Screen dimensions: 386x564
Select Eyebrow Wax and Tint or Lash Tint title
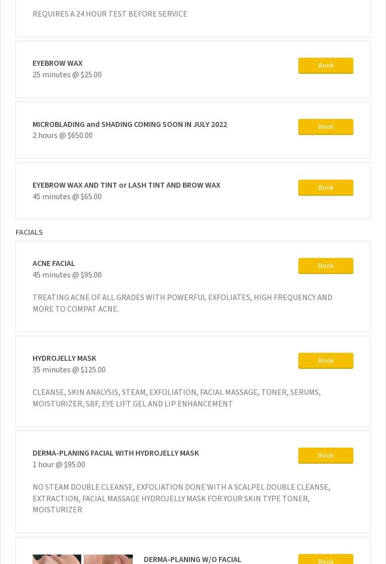126,185
